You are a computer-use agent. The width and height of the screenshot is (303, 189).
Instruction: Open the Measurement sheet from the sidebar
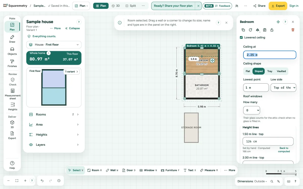[13, 94]
